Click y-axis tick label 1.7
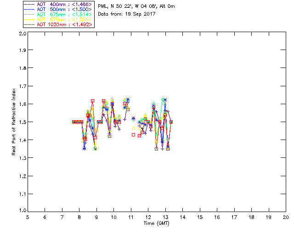The image size is (294, 235). point(23,86)
